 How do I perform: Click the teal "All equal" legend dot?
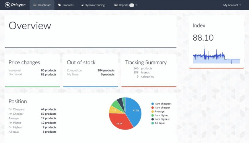coord(152,123)
